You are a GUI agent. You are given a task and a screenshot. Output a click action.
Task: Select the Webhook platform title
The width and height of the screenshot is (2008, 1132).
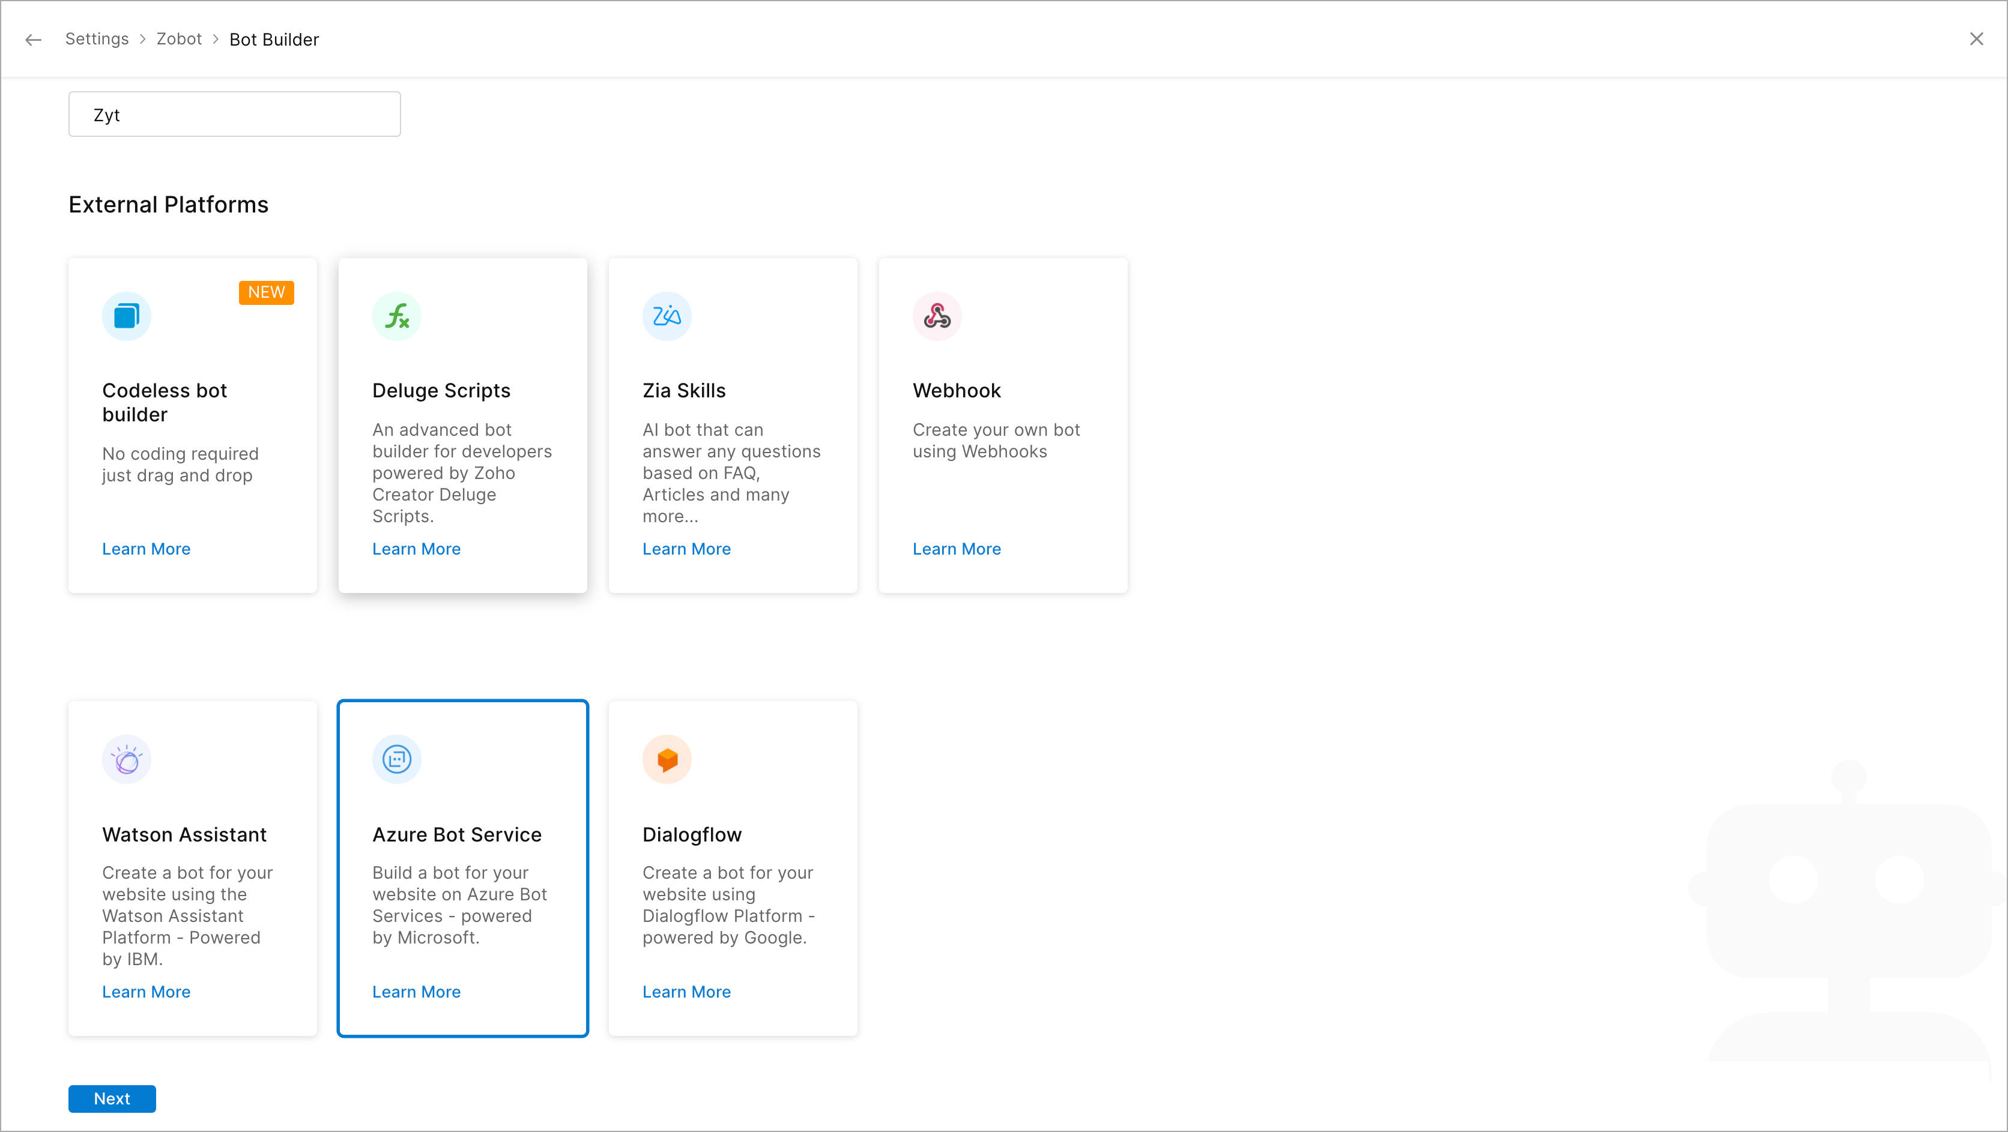(957, 390)
